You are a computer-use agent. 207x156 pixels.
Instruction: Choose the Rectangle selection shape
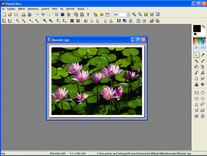tap(196, 93)
